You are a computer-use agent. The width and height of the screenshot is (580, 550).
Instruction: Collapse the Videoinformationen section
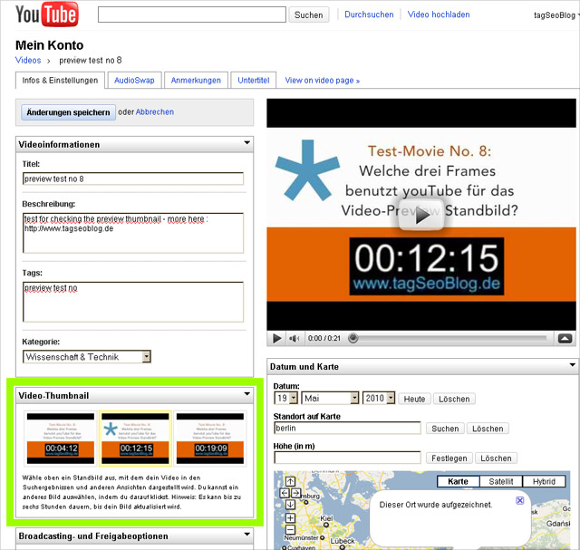[247, 143]
